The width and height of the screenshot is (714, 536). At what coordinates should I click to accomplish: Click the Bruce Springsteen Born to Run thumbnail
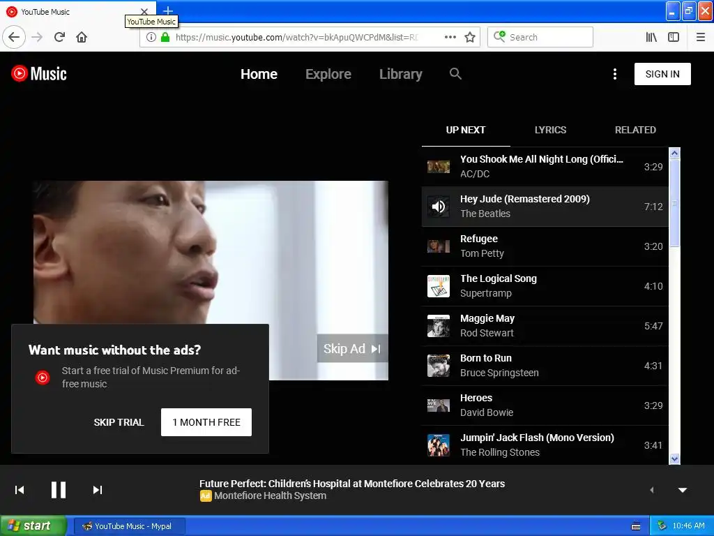tap(439, 366)
